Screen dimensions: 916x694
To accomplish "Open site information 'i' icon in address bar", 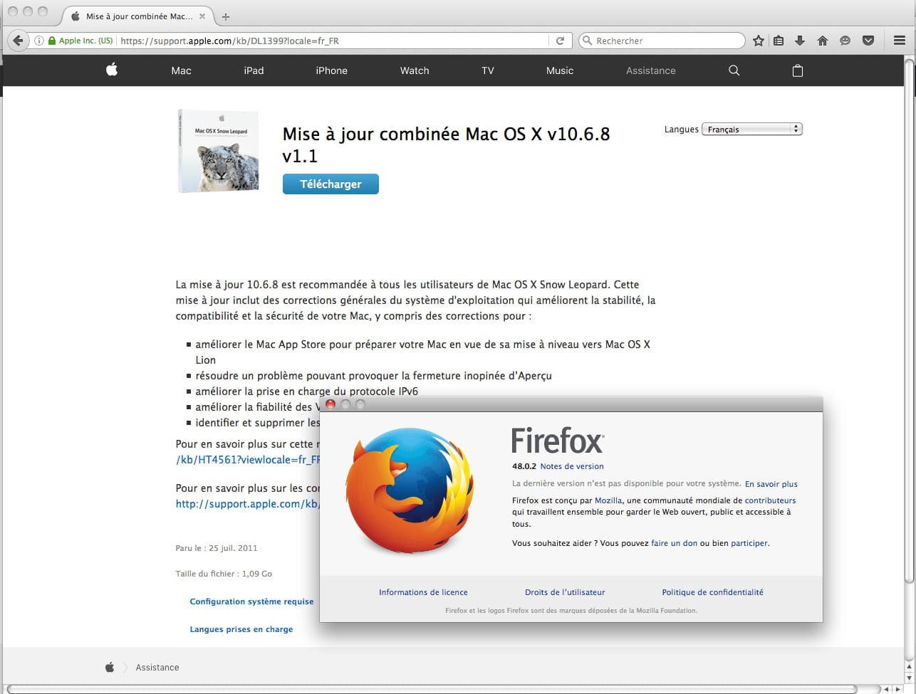I will pos(39,41).
